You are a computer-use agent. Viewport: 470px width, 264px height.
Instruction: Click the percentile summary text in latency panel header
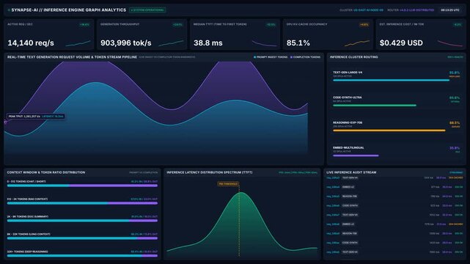pos(298,172)
